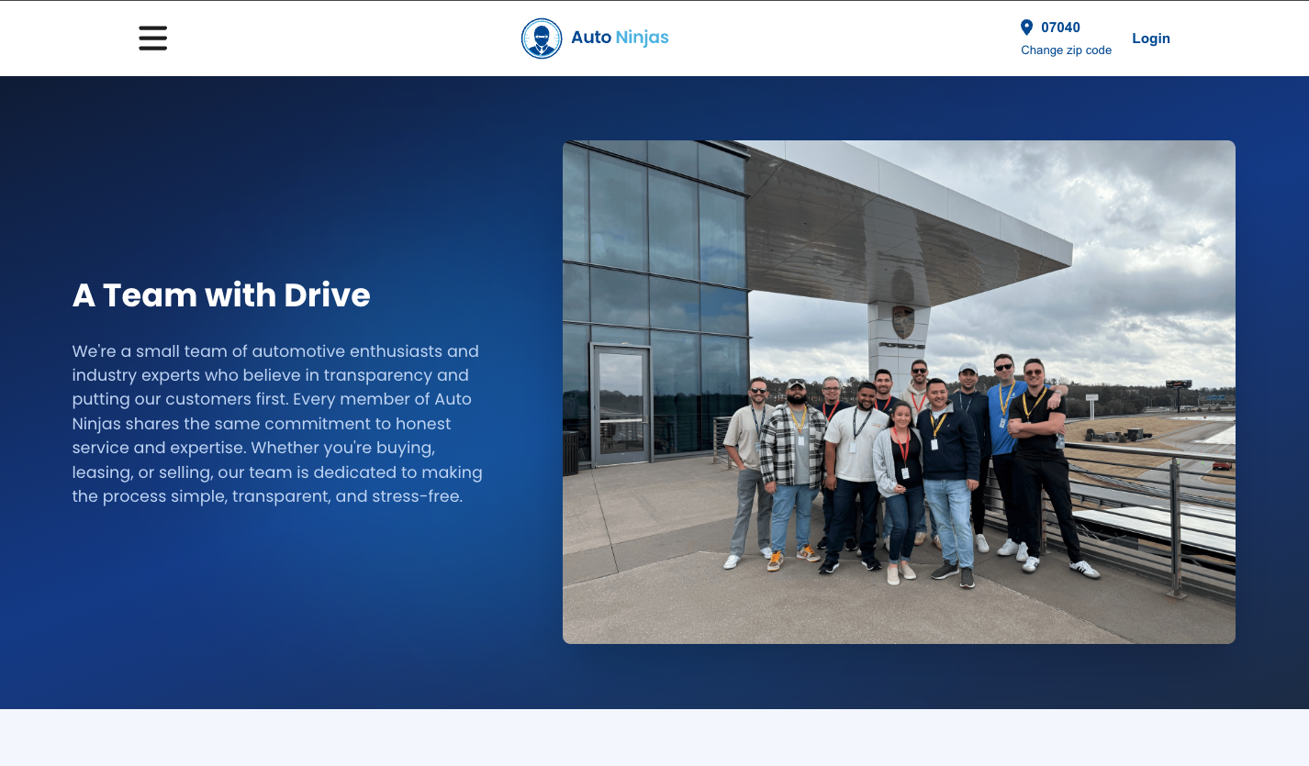
Task: Click the Change zip code link
Action: (x=1066, y=50)
